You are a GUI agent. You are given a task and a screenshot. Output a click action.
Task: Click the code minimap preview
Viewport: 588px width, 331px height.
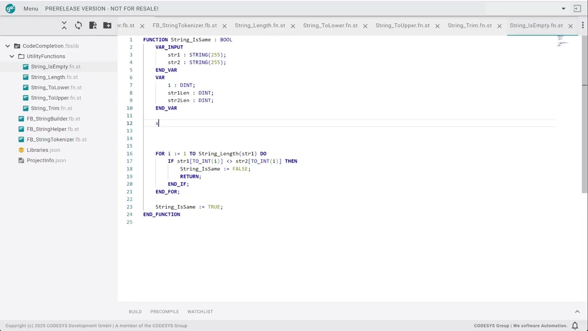click(563, 40)
